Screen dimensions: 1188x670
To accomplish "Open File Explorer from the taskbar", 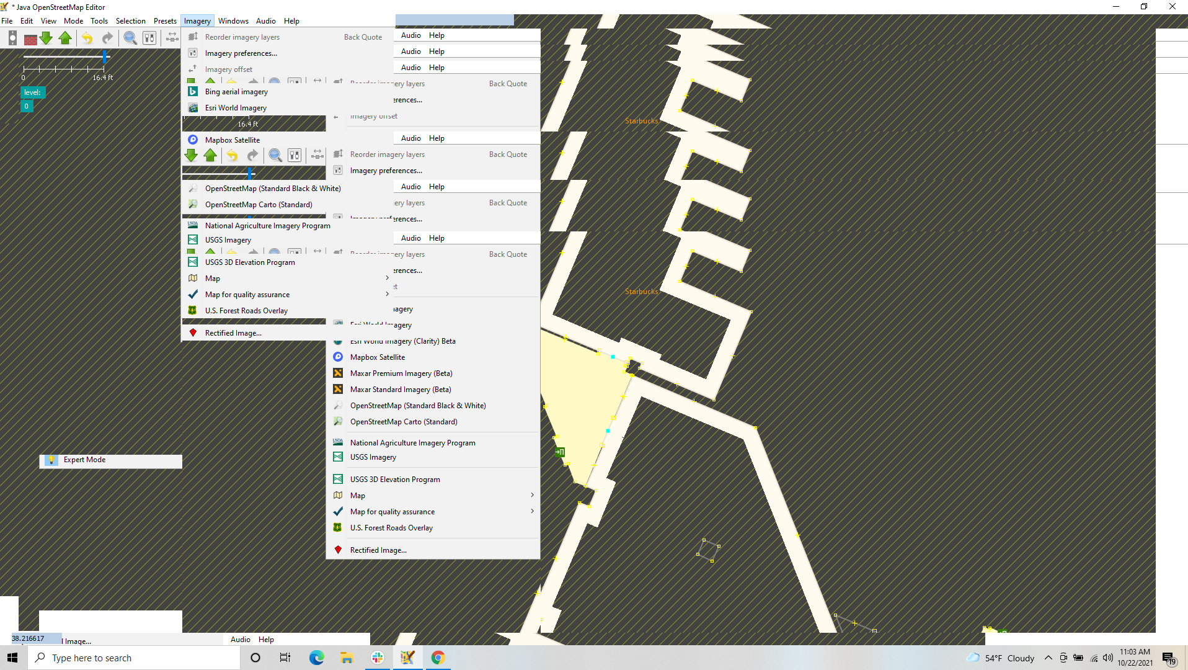I will [x=347, y=658].
